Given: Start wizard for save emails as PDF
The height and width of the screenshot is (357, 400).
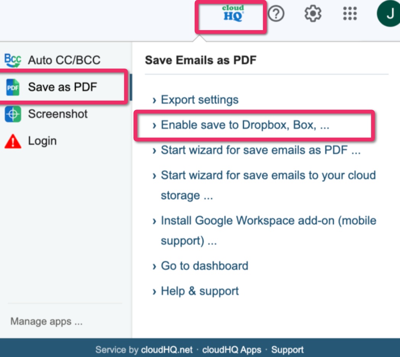Looking at the screenshot, I should click(261, 150).
